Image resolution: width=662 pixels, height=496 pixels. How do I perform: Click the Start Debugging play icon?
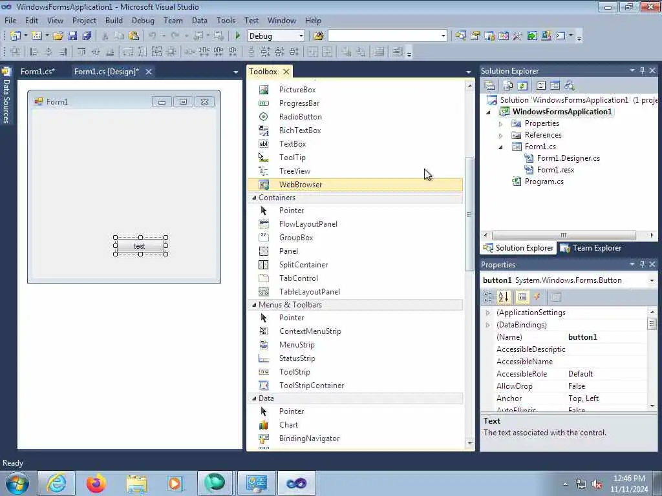tap(237, 36)
